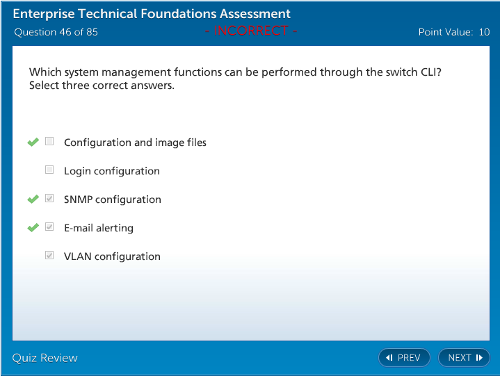The image size is (500, 376).
Task: Uncheck the E-mail alerting checkbox
Action: click(x=49, y=227)
